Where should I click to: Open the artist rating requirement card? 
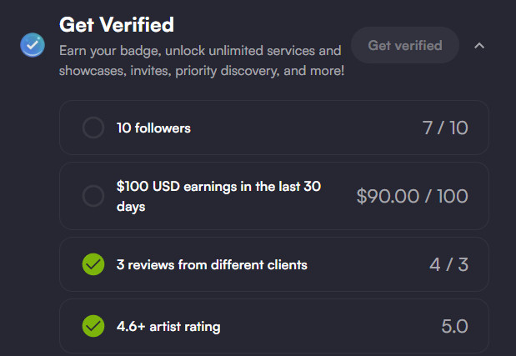point(273,326)
